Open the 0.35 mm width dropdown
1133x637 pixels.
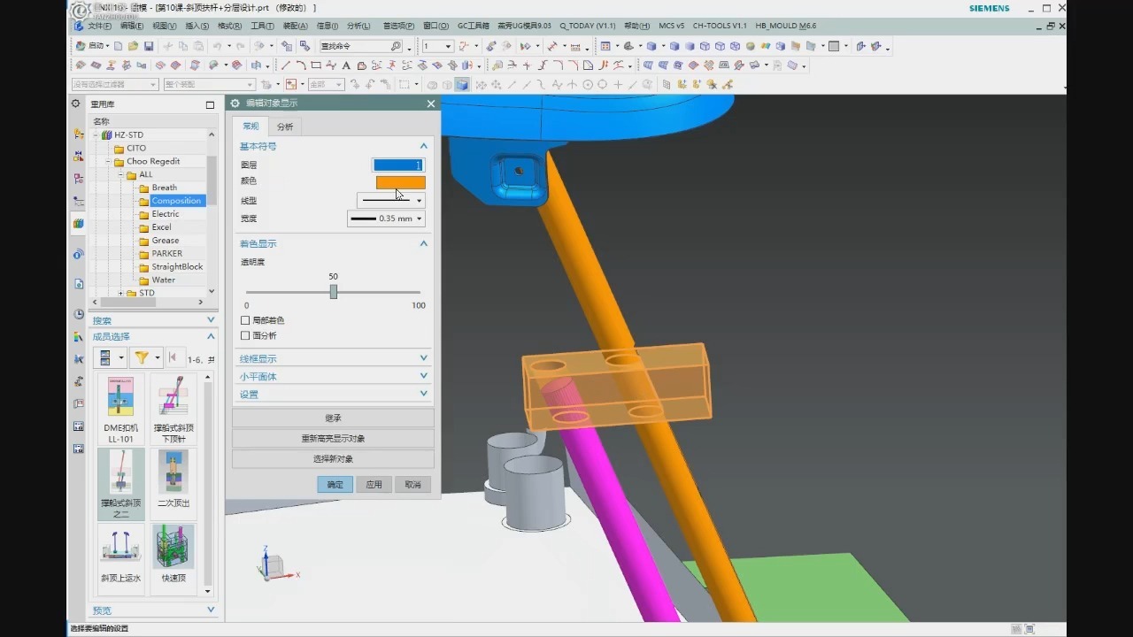tap(386, 219)
